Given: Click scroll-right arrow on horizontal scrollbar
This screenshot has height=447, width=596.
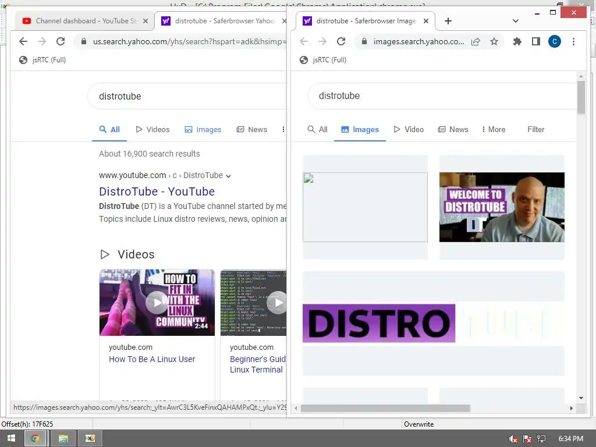Looking at the screenshot, I should 571,408.
